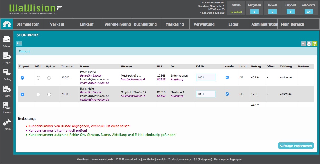Open the dashboard speedometer icon
Screen dimensions: 321x164
(x=7, y=24)
